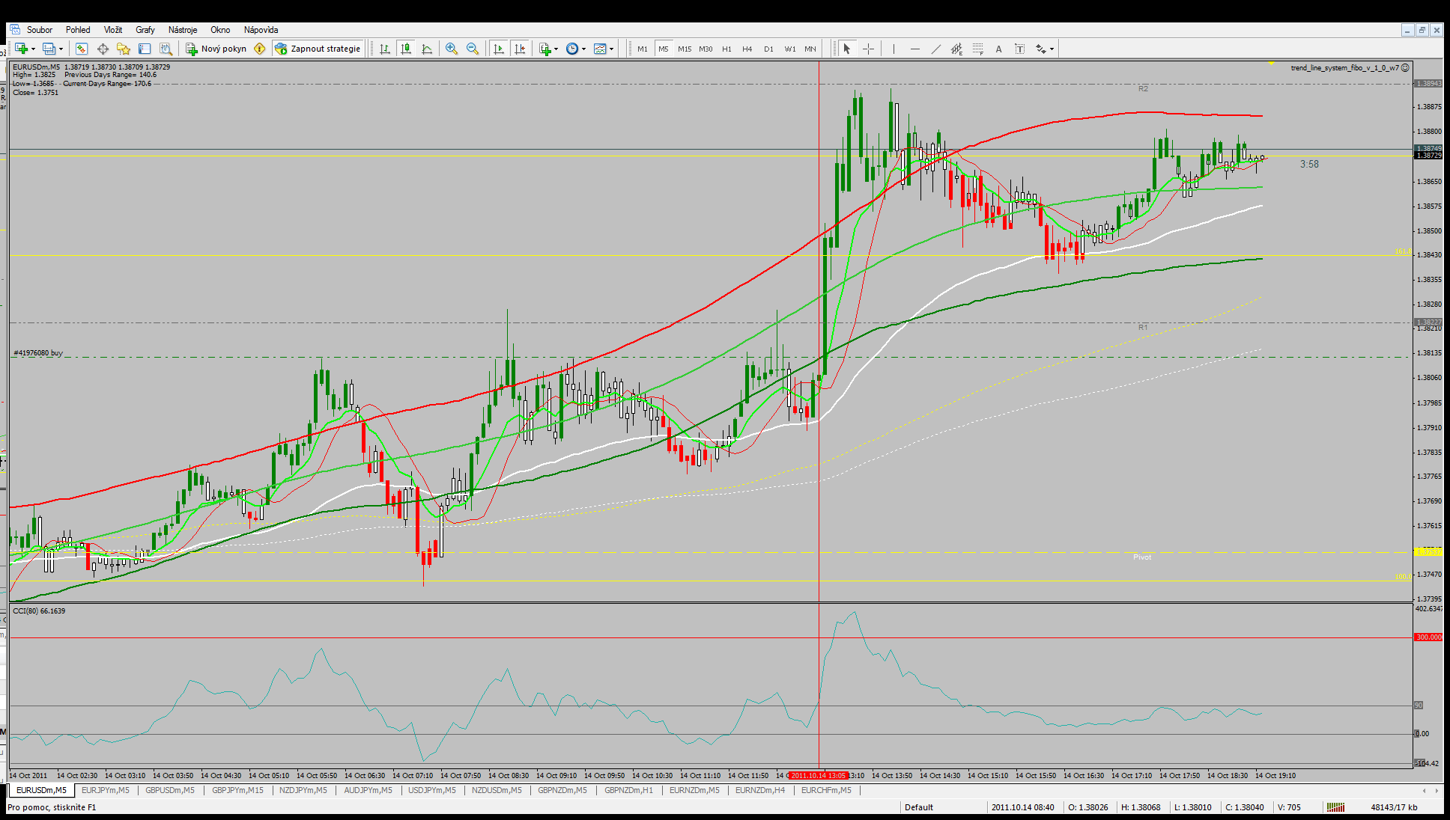The image size is (1450, 820).
Task: Expand the Arrows tool dropdown arrow
Action: pyautogui.click(x=1052, y=49)
